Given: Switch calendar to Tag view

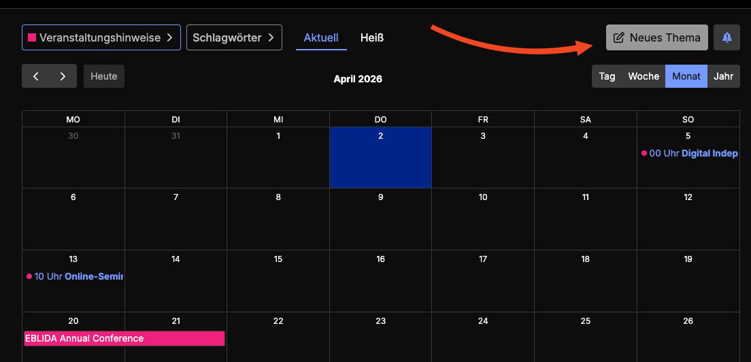Looking at the screenshot, I should (x=607, y=76).
